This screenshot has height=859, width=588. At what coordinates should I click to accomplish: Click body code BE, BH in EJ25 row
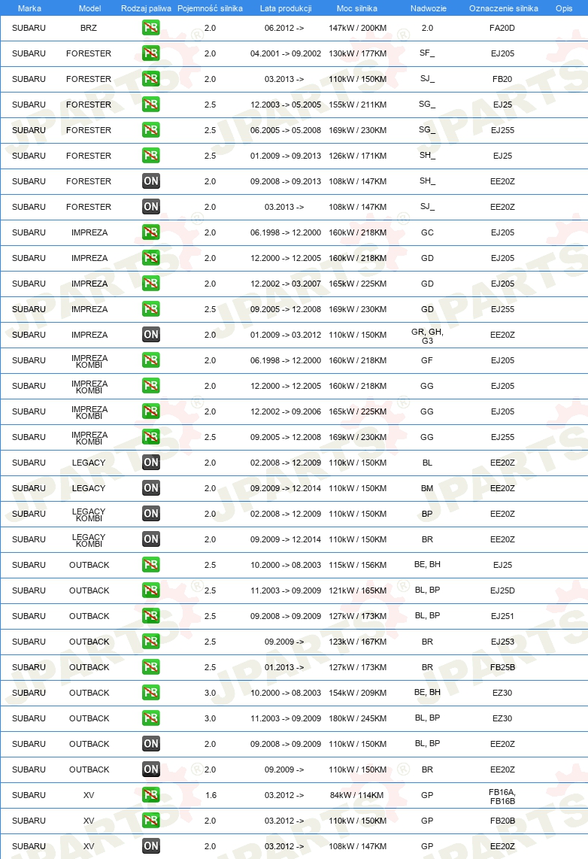428,564
